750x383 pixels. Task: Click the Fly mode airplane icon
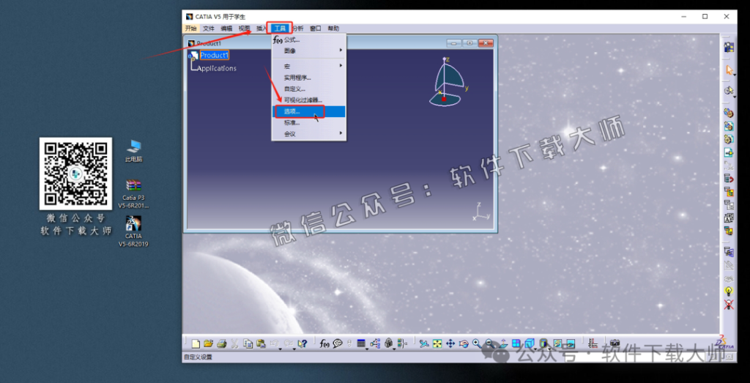tap(424, 343)
